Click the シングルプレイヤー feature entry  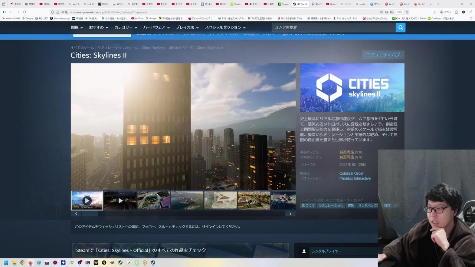pyautogui.click(x=336, y=251)
